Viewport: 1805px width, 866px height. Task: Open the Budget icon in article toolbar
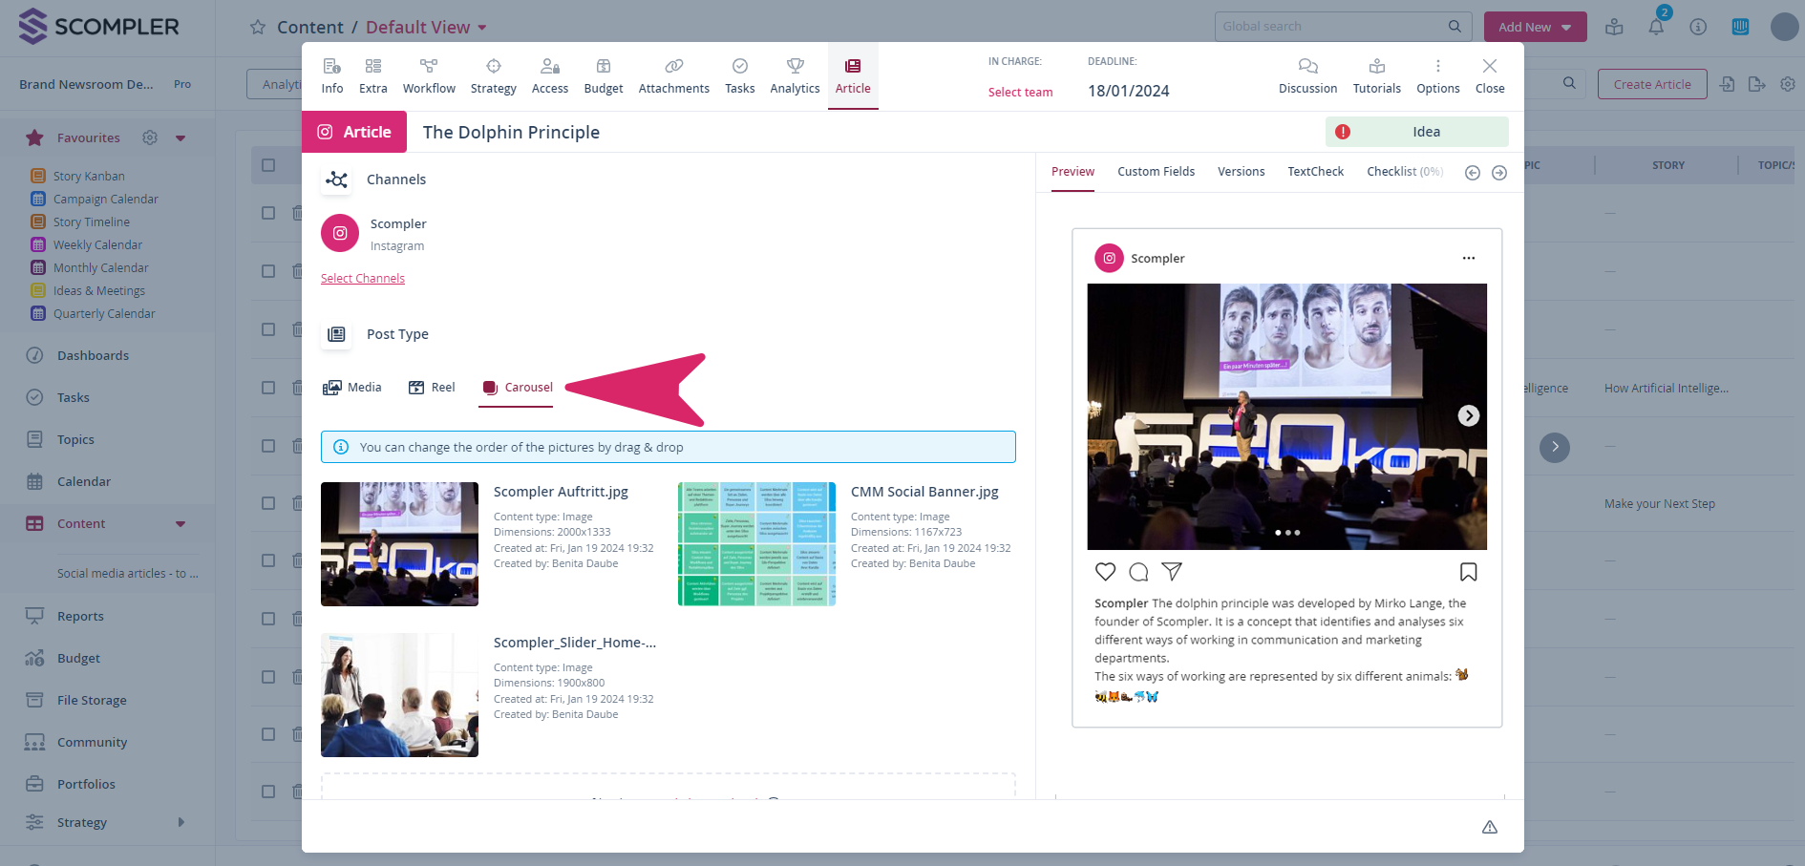603,67
